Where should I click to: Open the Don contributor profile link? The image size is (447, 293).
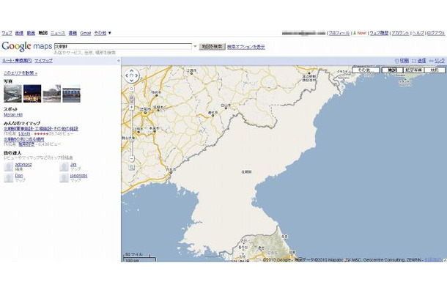tap(19, 176)
